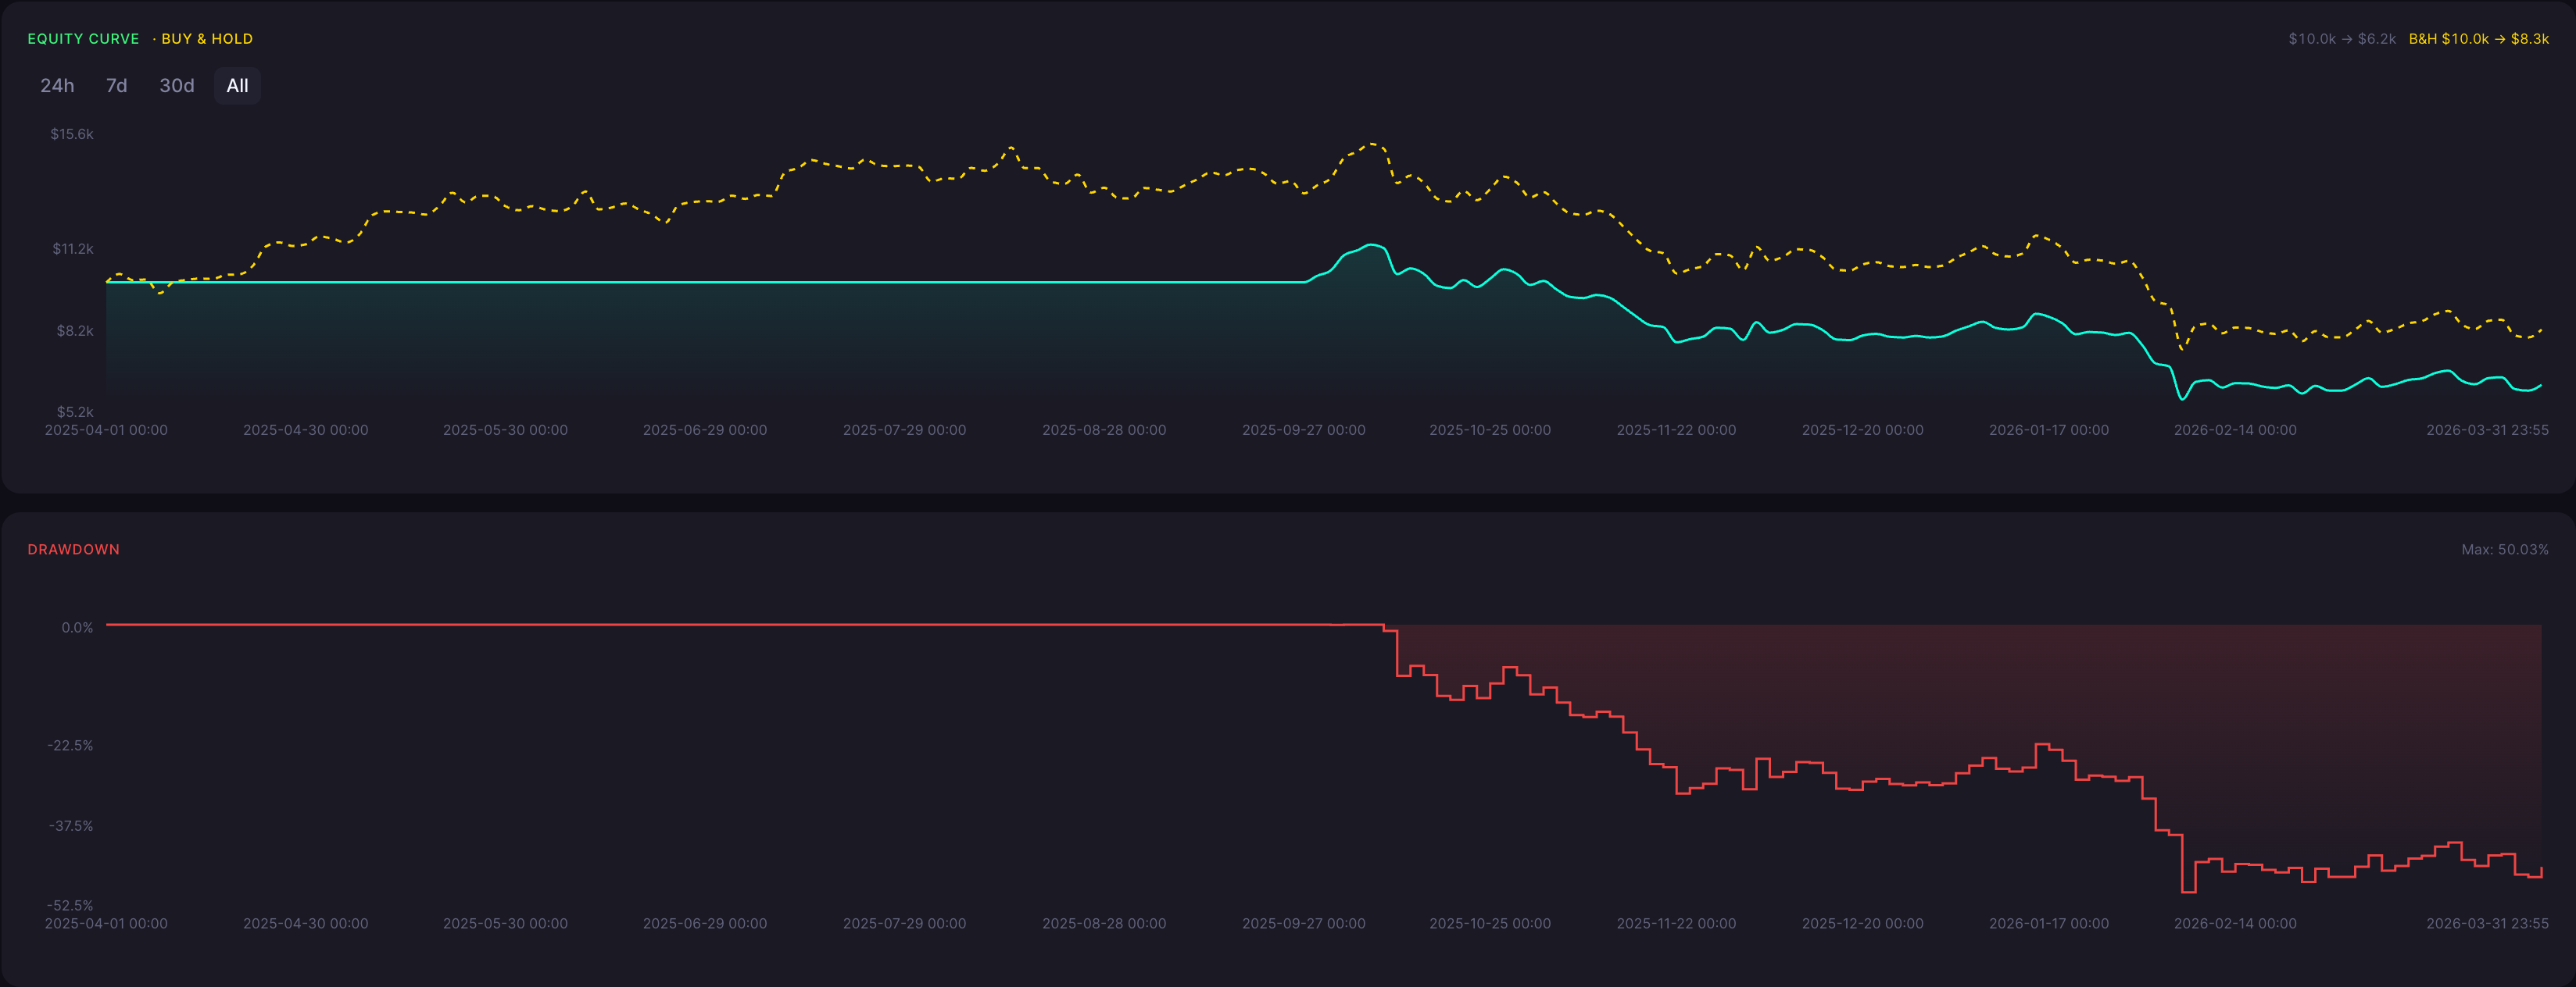Click drawdown chart date 2025-05-30 00:00
Image resolution: width=2576 pixels, height=987 pixels.
505,924
